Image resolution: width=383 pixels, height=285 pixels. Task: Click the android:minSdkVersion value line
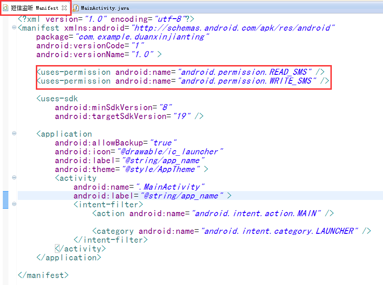click(114, 107)
